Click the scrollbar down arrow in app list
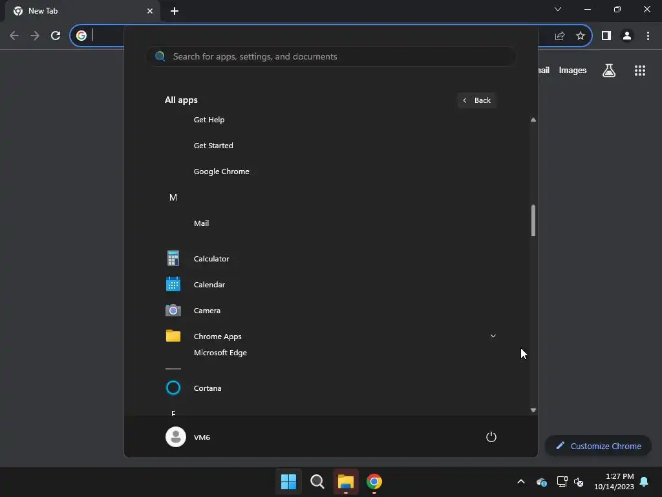 point(533,410)
